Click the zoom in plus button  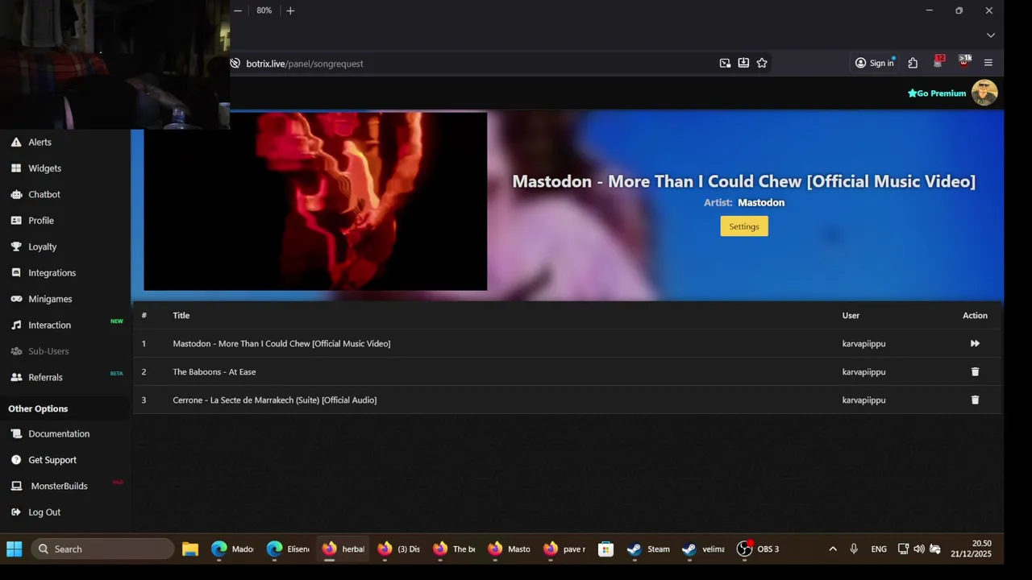click(290, 10)
